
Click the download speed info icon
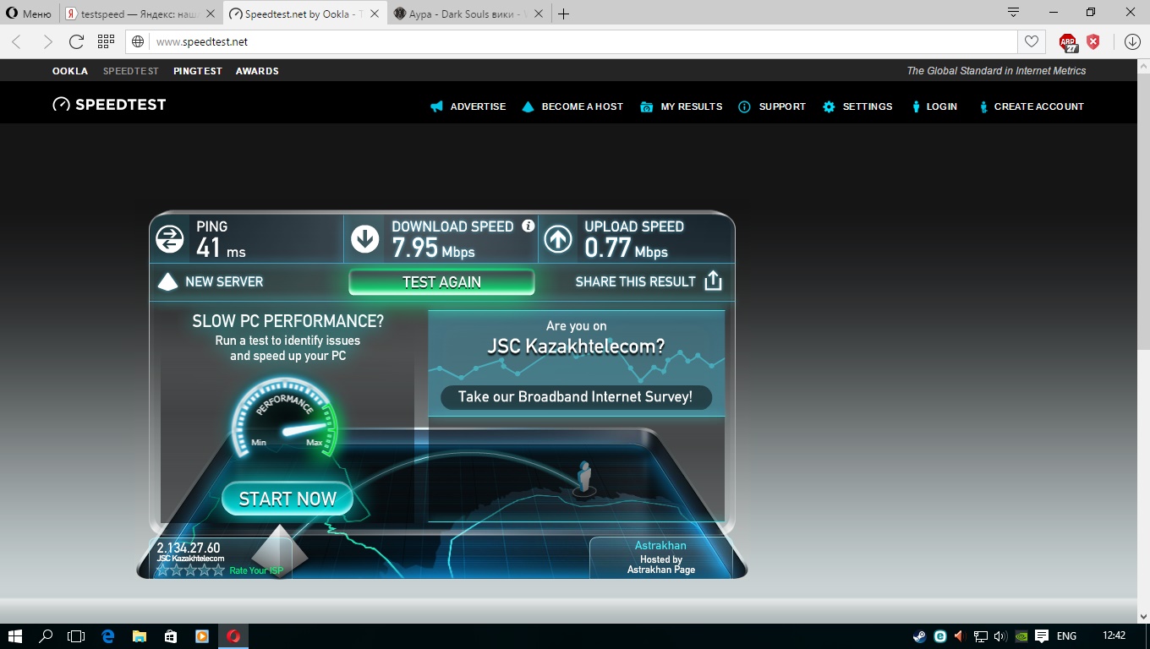point(528,226)
